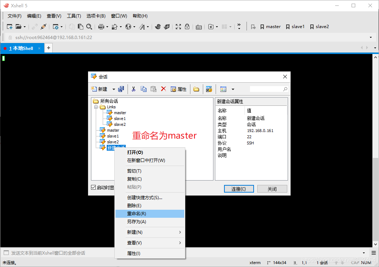Toggle fullscreen mode icon
Image resolution: width=379 pixels, height=267 pixels.
tap(178, 26)
